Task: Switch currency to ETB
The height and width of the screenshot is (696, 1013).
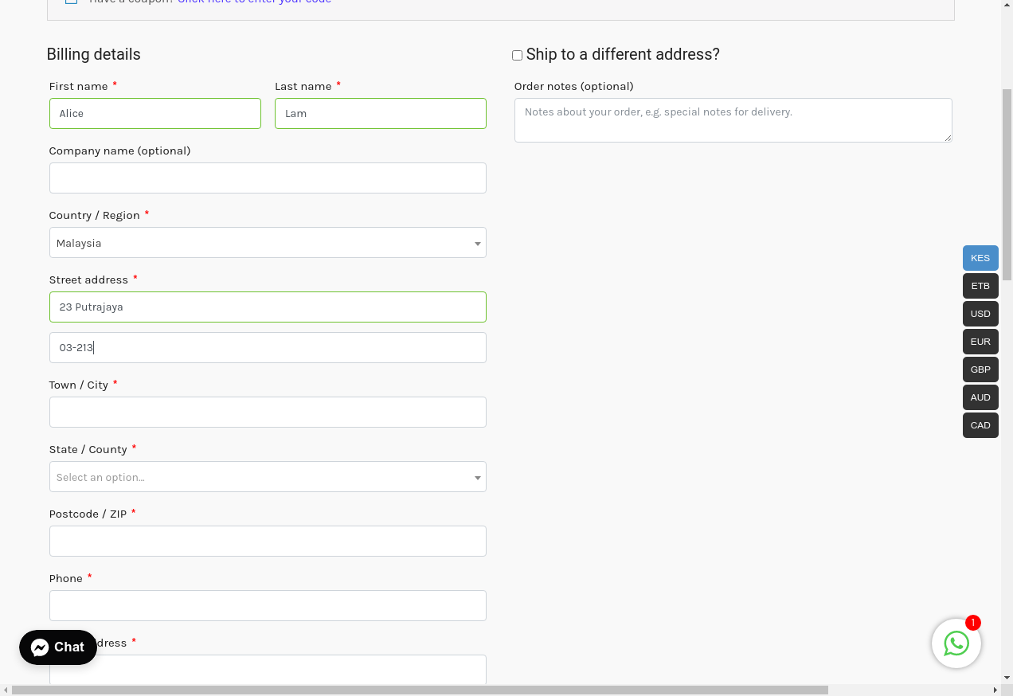Action: point(980,286)
